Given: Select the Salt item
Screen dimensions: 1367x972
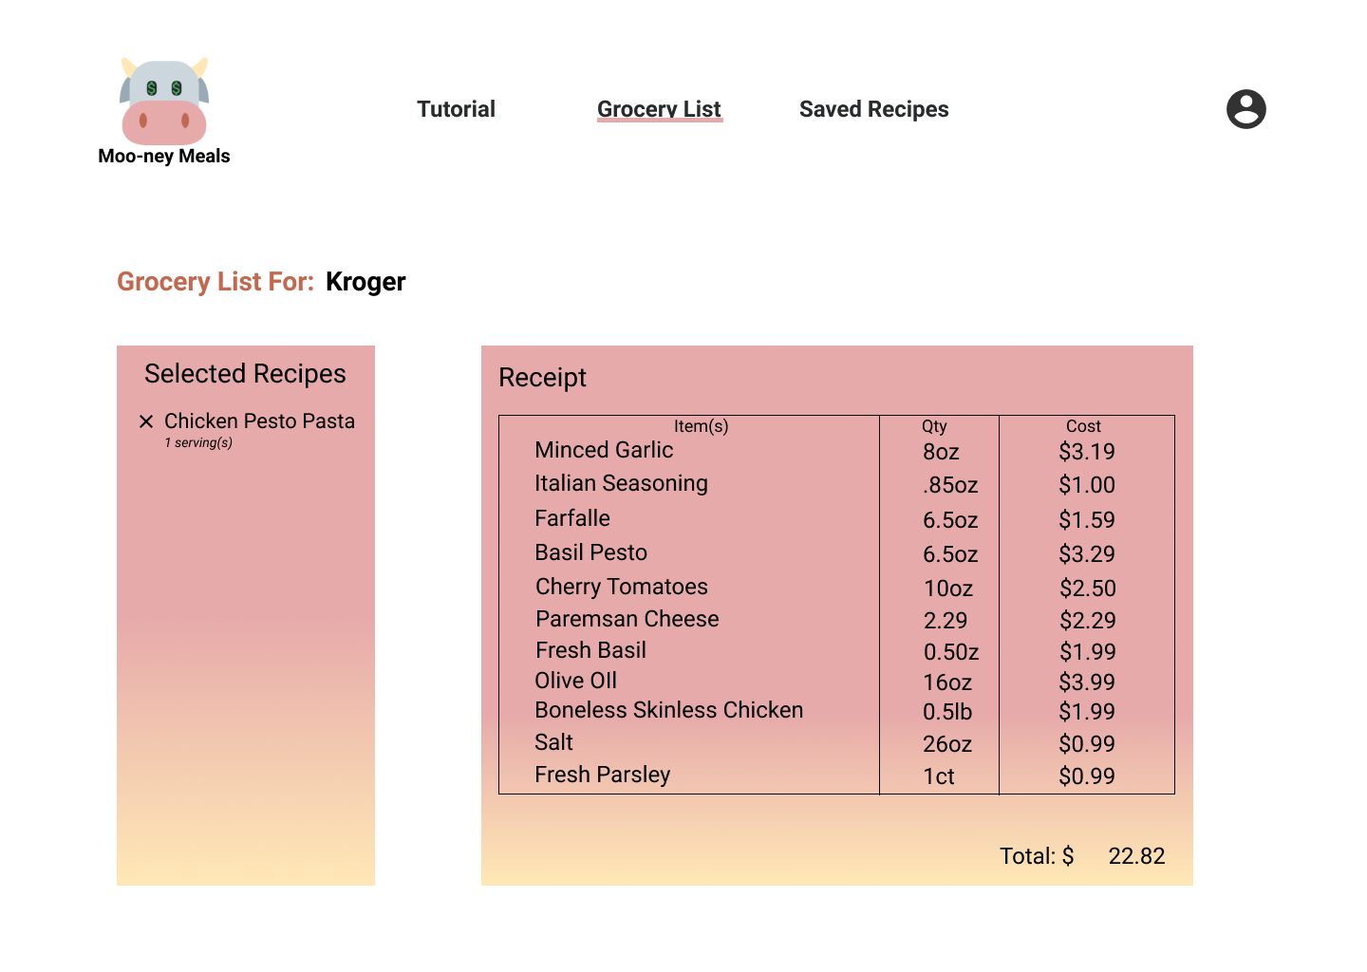Looking at the screenshot, I should 553,742.
